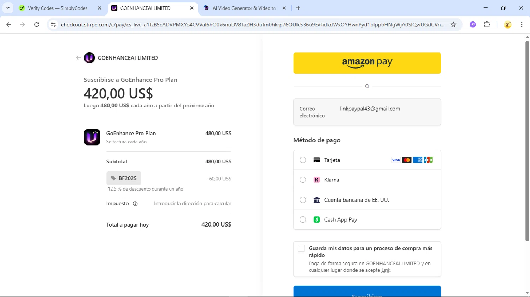Click the back arrow beside GOENHANCEAI LIMITED
The height and width of the screenshot is (297, 530).
[78, 58]
